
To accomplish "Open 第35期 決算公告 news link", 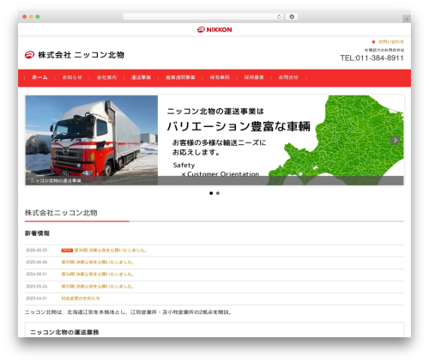I will coord(98,263).
